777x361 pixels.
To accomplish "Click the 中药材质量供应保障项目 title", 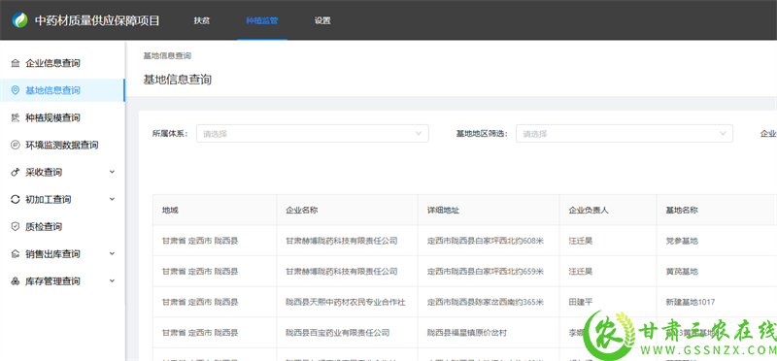I will [97, 20].
